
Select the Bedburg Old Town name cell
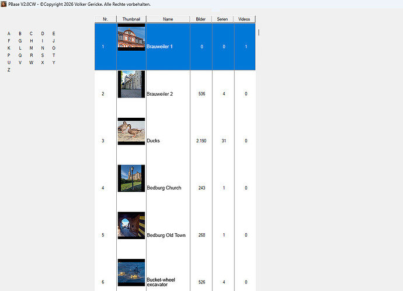168,235
